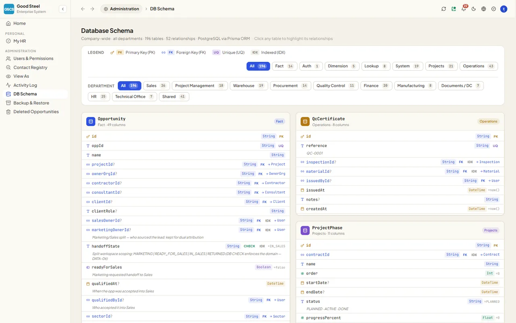Filter tables by Fact category

(x=285, y=66)
